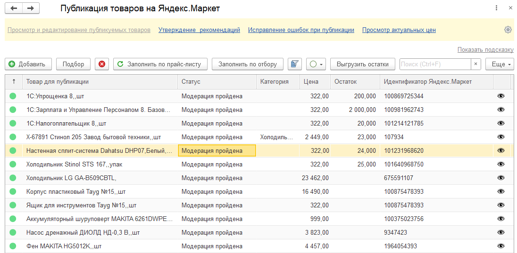The width and height of the screenshot is (517, 253).
Task: Go back with the left arrow
Action: (14, 8)
